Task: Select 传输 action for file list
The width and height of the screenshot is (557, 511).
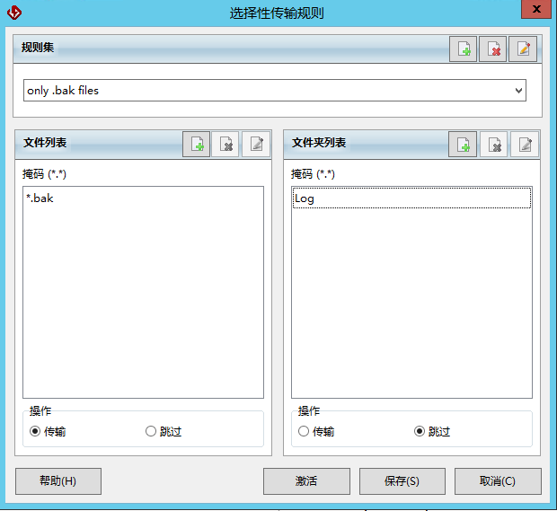Action: 48,431
